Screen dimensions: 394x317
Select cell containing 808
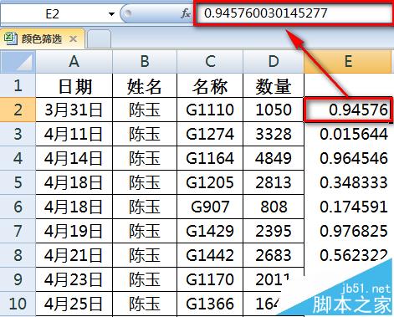(274, 207)
